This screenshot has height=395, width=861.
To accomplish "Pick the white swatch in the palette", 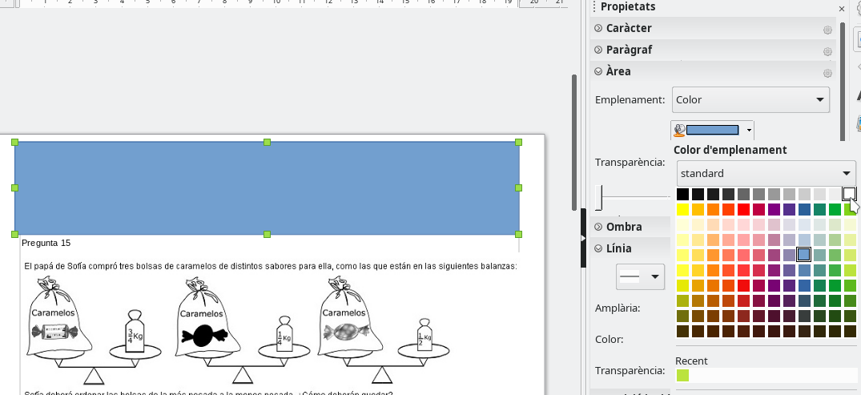I will (x=850, y=194).
